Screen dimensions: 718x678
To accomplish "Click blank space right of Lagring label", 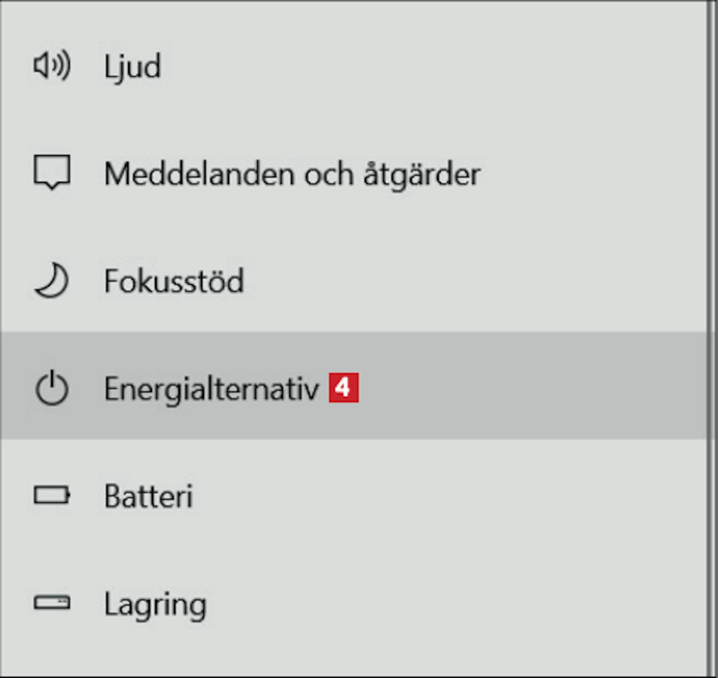I will pos(431,603).
